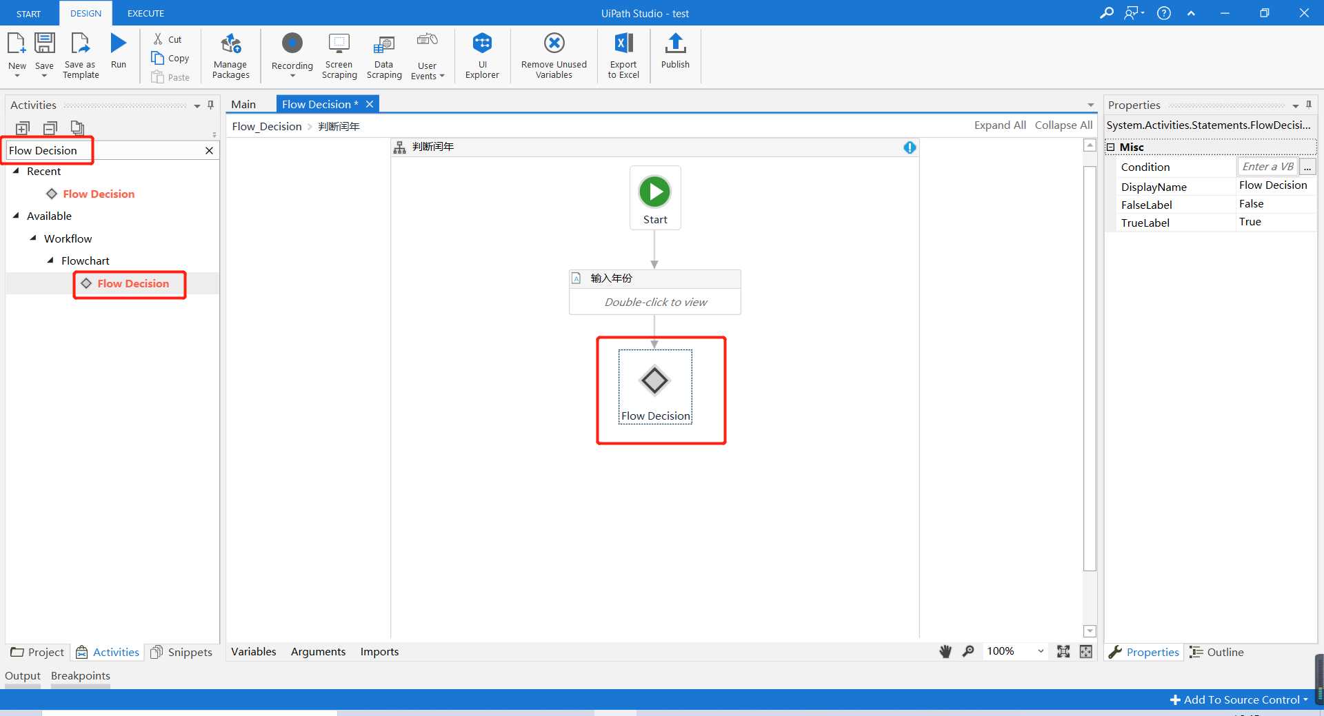
Task: Open the Variables panel
Action: pyautogui.click(x=253, y=651)
